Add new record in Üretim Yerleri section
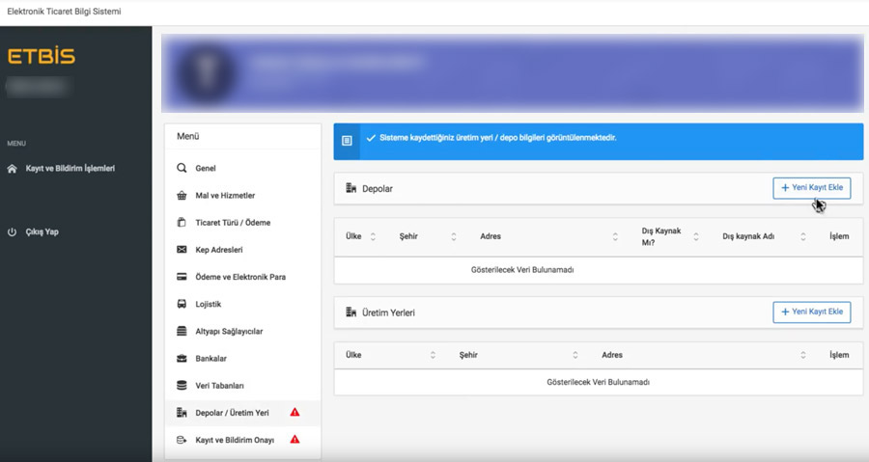Viewport: 869px width, 462px height. 812,313
